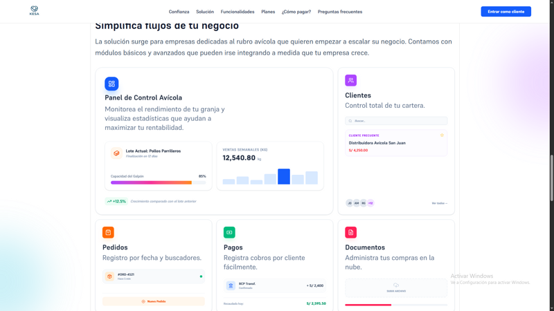Click the Subir Archivo upload area
554x311 pixels.
coord(396,288)
